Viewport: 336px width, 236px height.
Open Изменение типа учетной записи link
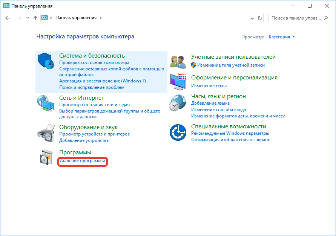pyautogui.click(x=231, y=65)
